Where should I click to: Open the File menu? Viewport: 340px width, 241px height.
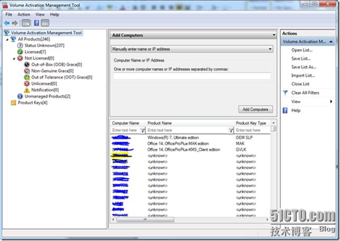coord(9,15)
